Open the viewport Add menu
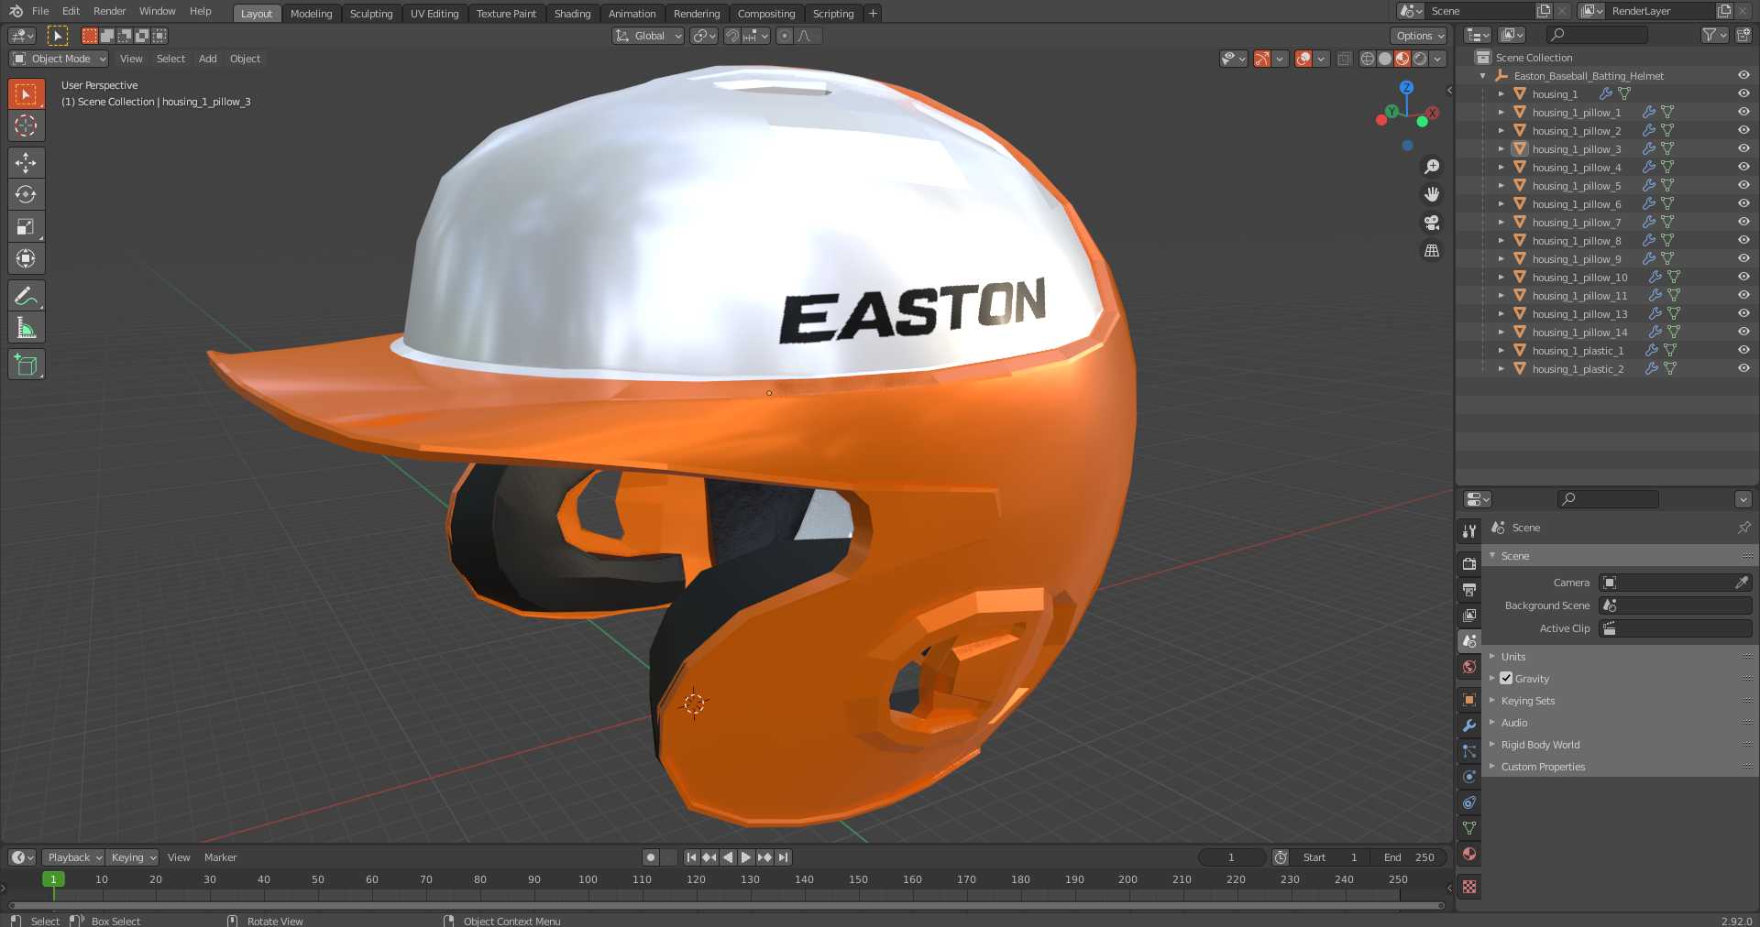 [208, 59]
